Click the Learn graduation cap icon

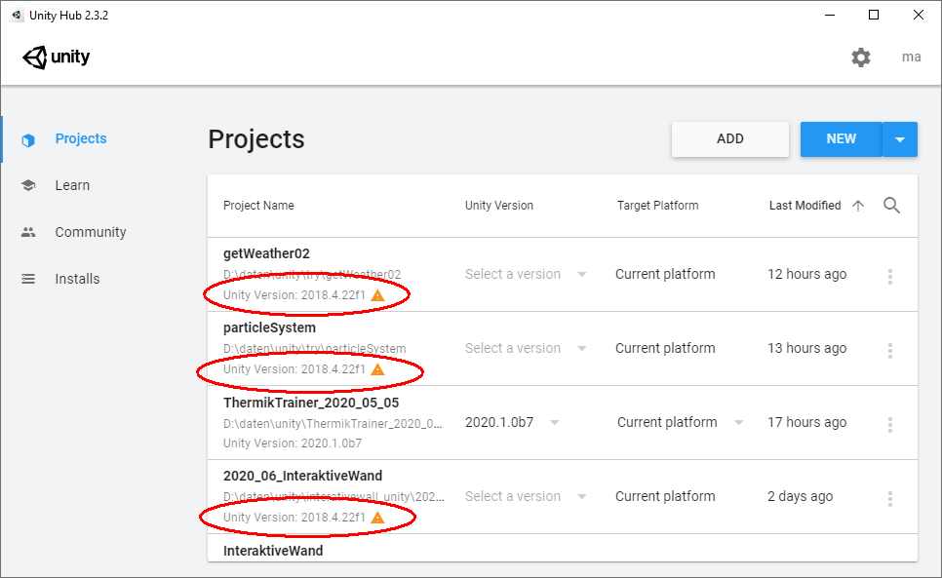(28, 185)
